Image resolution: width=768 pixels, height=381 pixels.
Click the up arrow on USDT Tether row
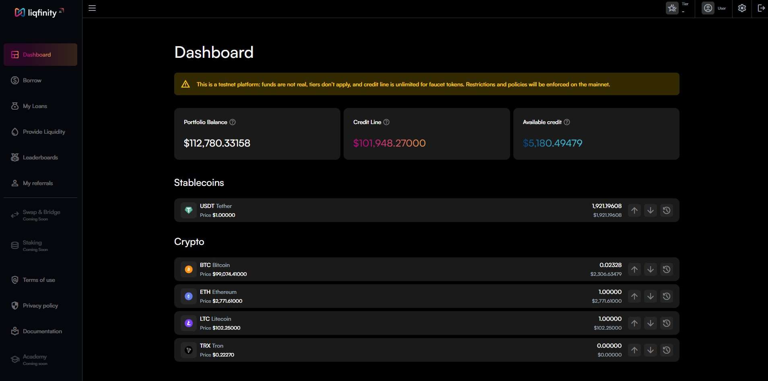(x=634, y=210)
